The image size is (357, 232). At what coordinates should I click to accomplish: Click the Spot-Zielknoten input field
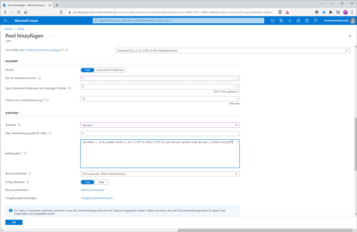tap(160, 87)
